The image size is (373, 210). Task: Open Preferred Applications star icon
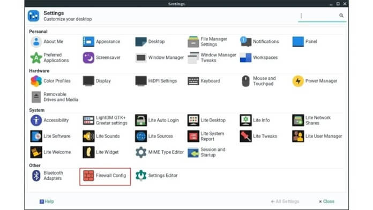click(x=36, y=57)
